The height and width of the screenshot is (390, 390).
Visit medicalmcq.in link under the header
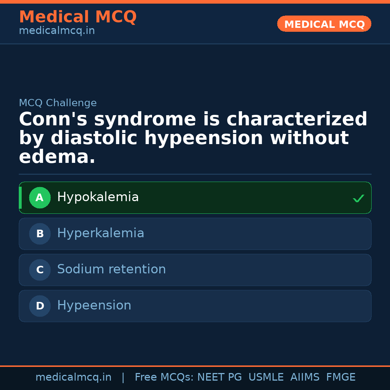[57, 31]
